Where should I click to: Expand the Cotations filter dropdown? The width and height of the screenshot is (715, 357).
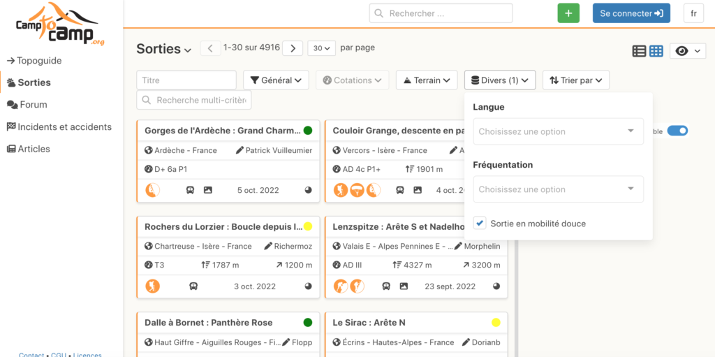(352, 80)
